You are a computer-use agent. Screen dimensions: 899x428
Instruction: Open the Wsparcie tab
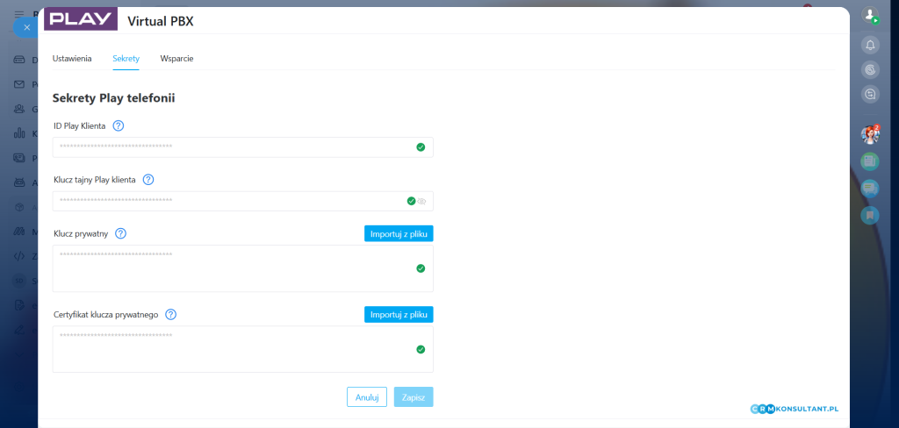[x=176, y=58]
